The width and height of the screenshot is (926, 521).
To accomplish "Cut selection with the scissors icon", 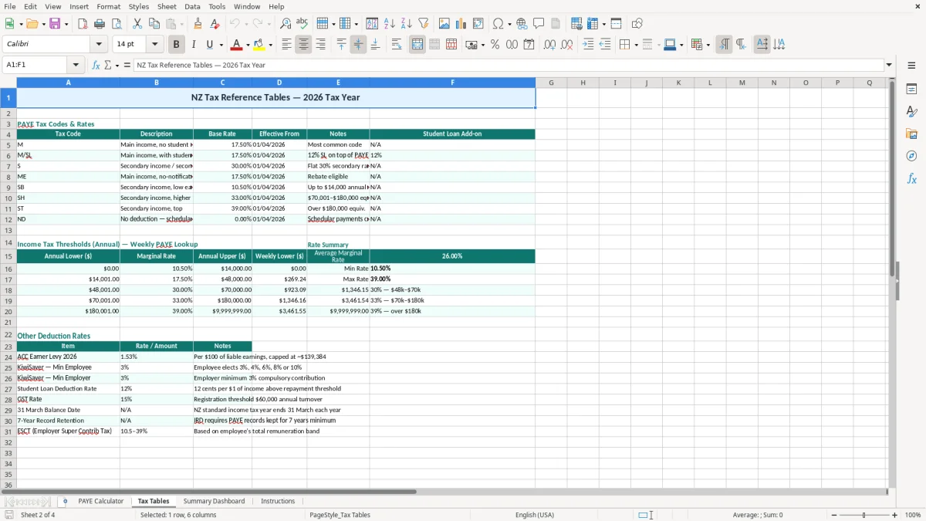I will [x=137, y=24].
